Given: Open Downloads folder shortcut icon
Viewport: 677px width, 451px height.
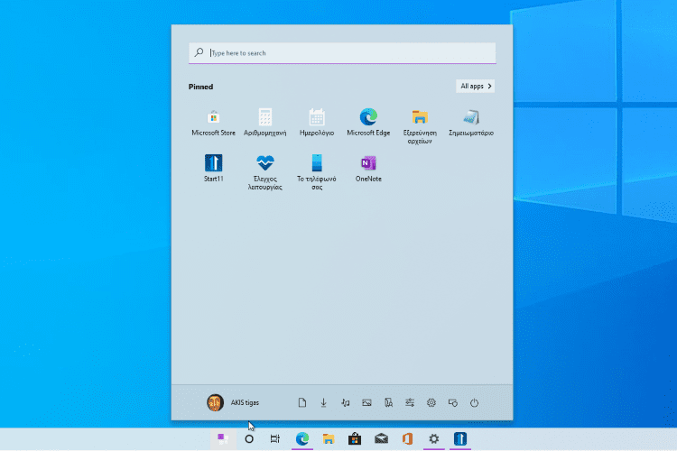Looking at the screenshot, I should (x=323, y=402).
